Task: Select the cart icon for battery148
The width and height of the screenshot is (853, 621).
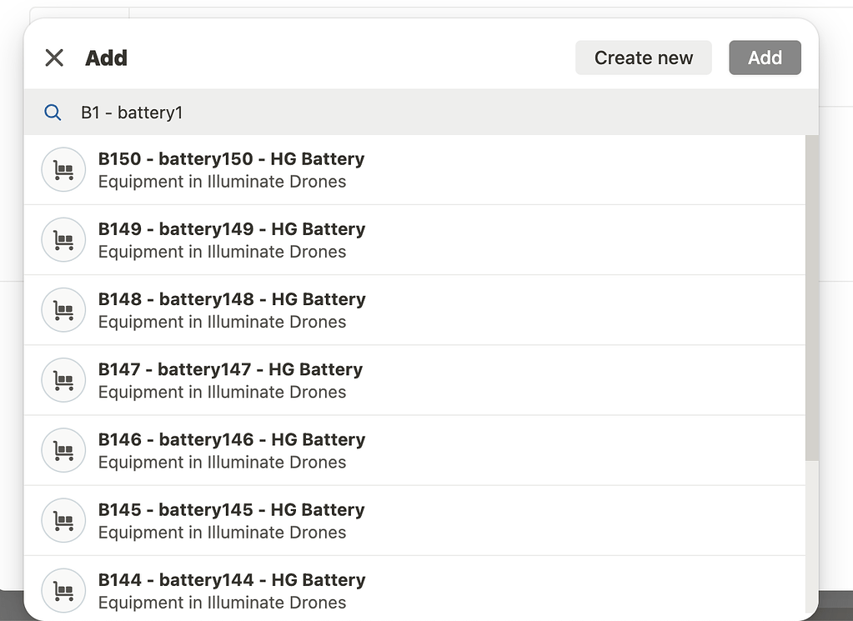Action: [x=63, y=309]
